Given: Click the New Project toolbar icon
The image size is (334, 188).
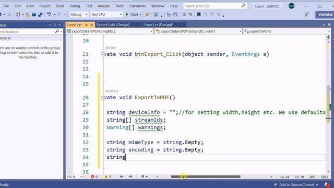Looking at the screenshot, I should [18, 15].
